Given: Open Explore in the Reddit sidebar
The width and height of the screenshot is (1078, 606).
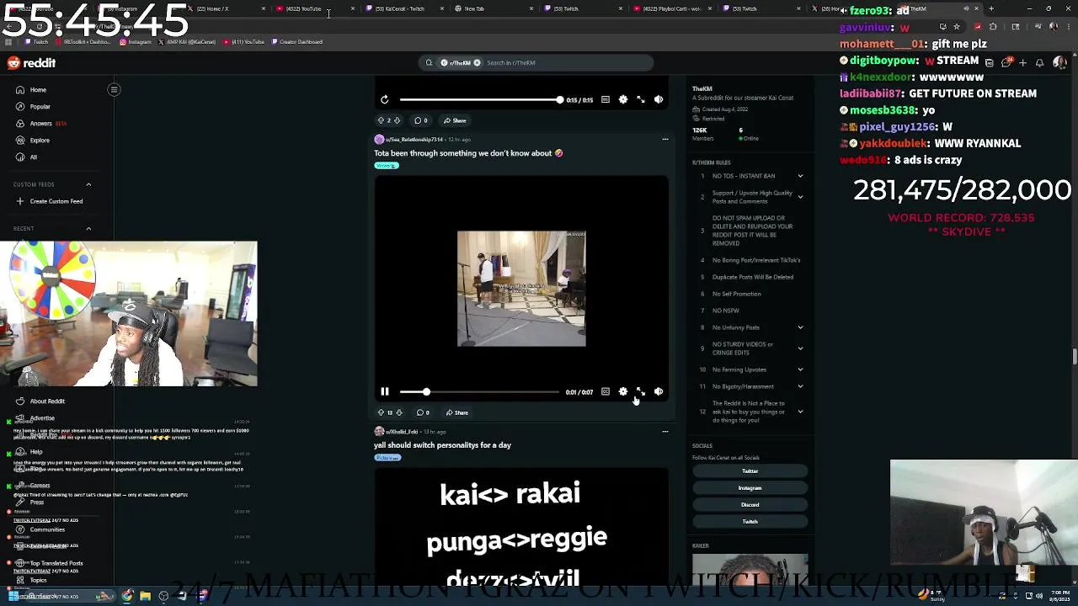Looking at the screenshot, I should [x=40, y=141].
